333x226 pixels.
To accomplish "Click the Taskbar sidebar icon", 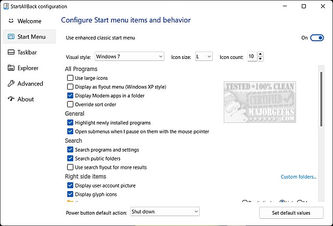I will [x=12, y=52].
